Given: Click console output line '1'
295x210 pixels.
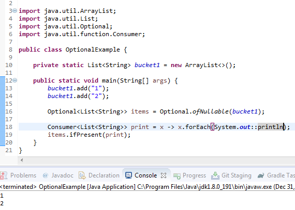Looking at the screenshot, I should (2, 196).
